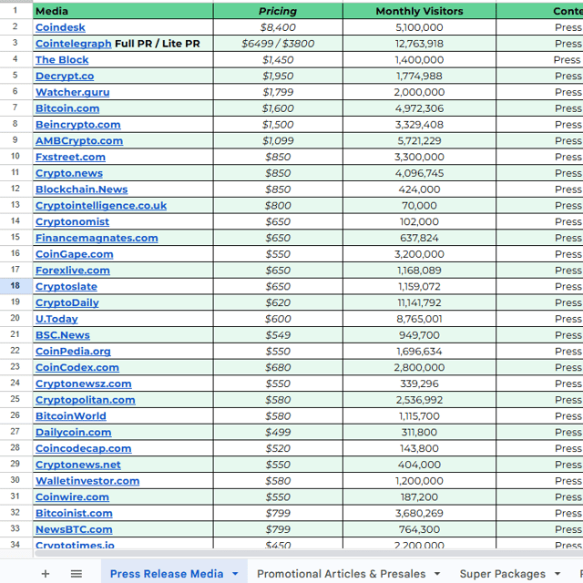Viewport: 583px width, 583px height.
Task: Switch to the Super Packages sheet tab
Action: tap(502, 574)
